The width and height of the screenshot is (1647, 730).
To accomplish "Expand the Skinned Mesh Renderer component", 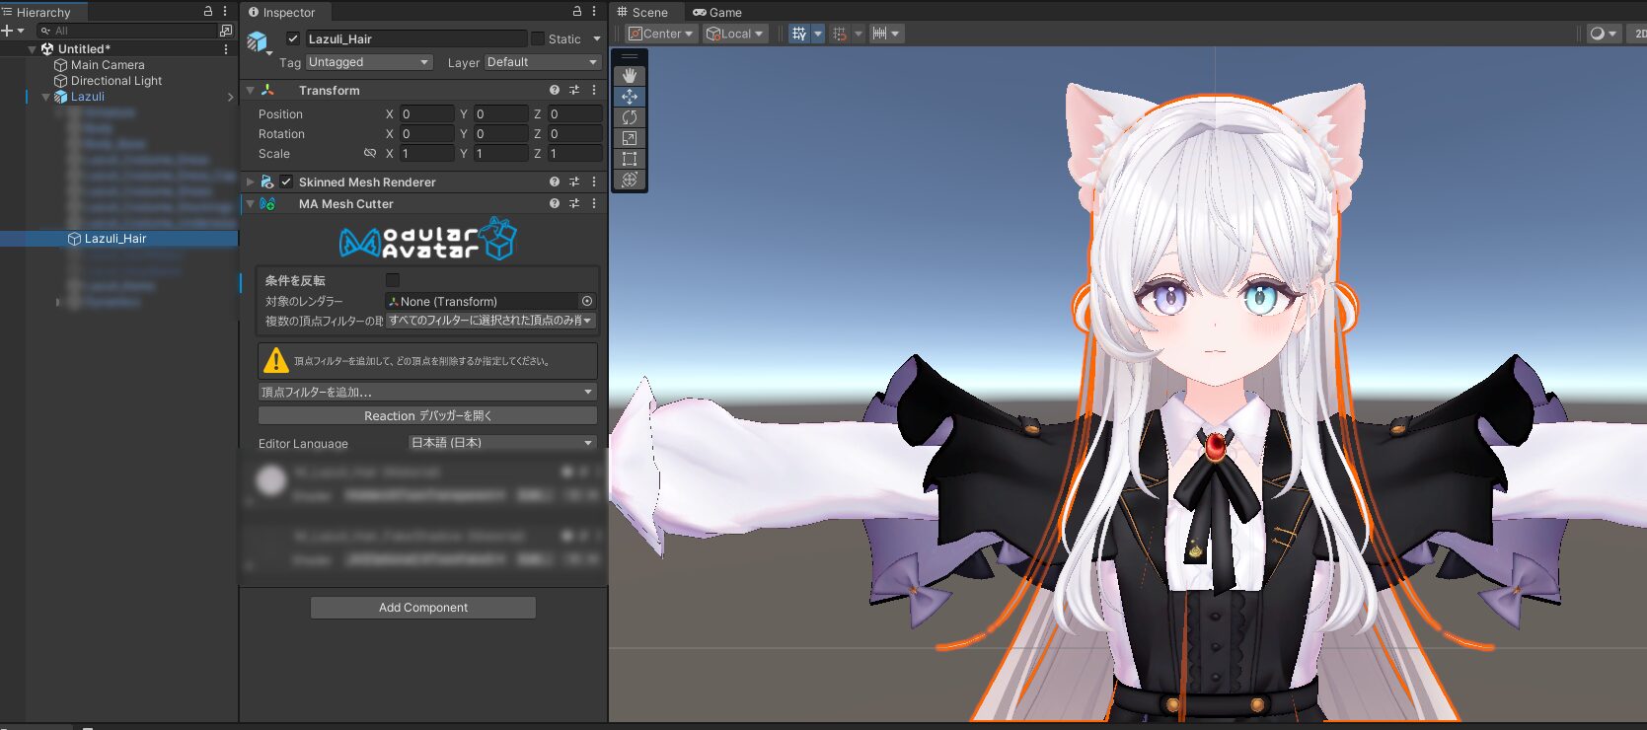I will 251,182.
